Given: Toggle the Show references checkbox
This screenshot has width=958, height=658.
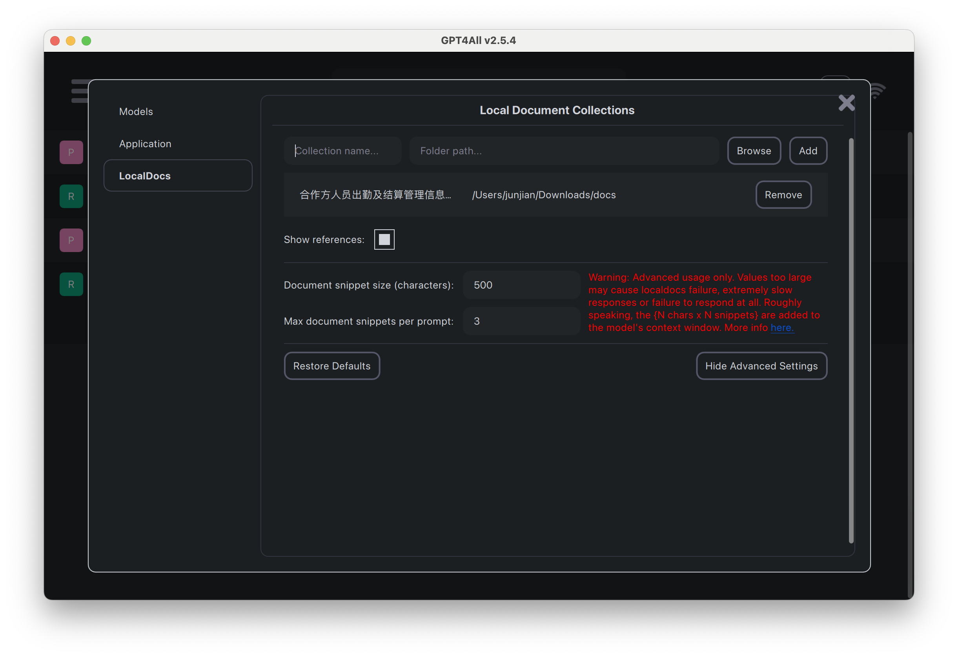Looking at the screenshot, I should click(x=384, y=240).
